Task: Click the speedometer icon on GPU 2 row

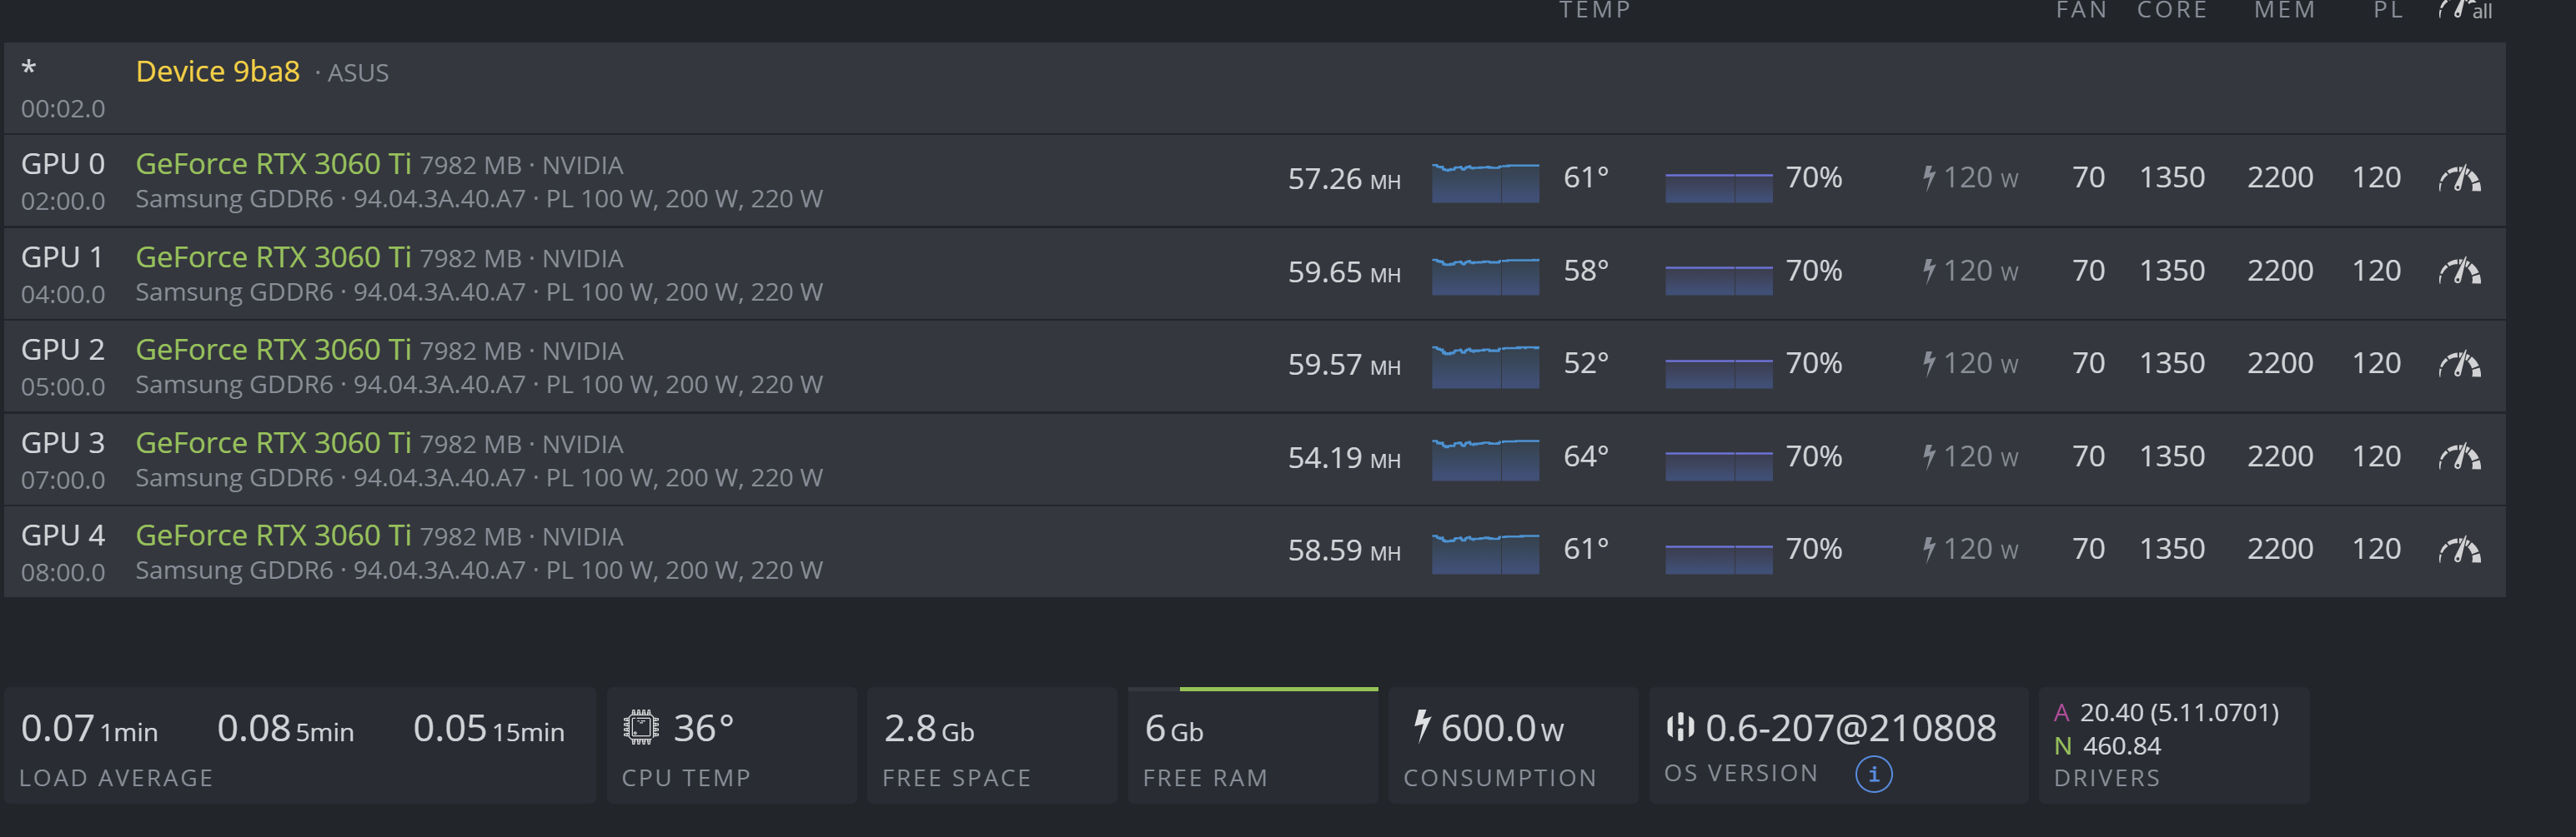Action: tap(2459, 365)
